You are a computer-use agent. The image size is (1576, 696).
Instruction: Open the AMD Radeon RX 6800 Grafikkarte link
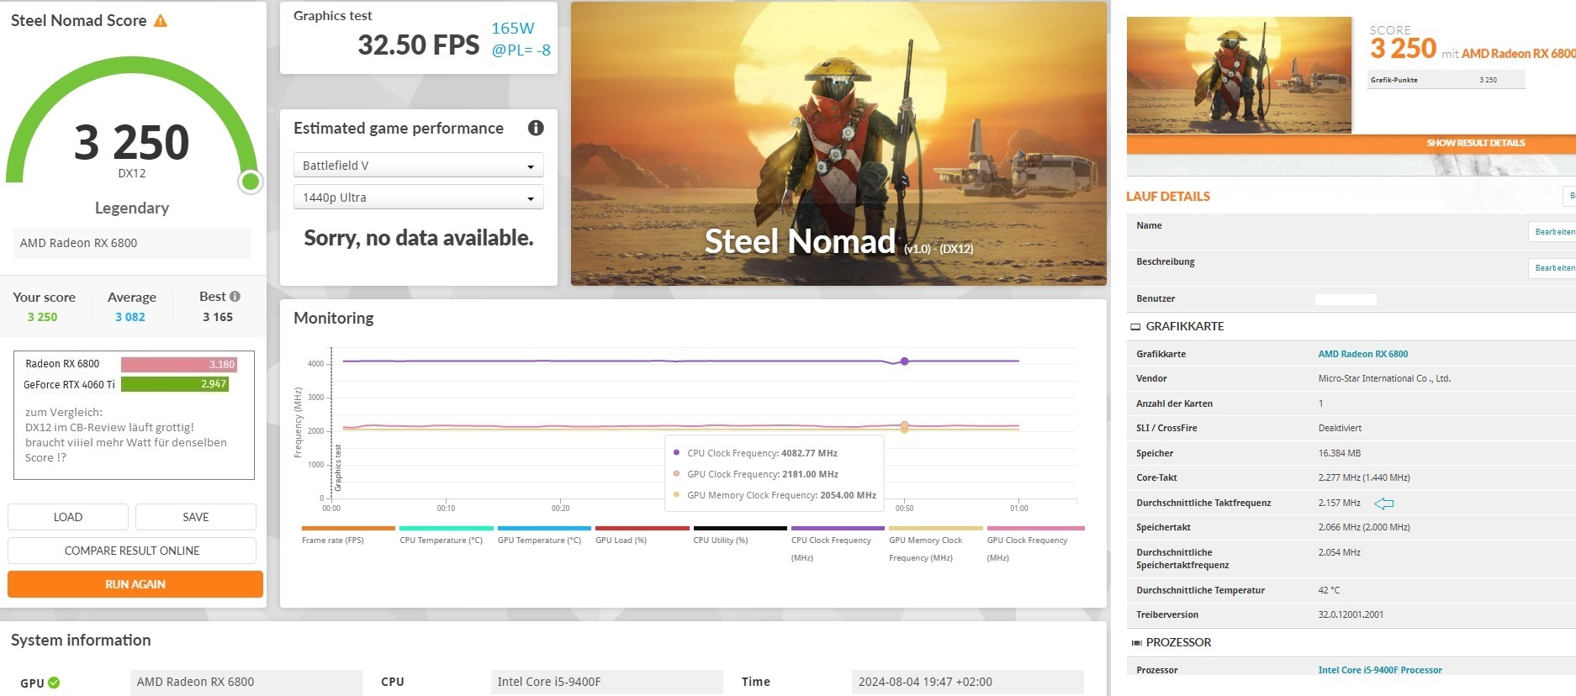(x=1362, y=354)
